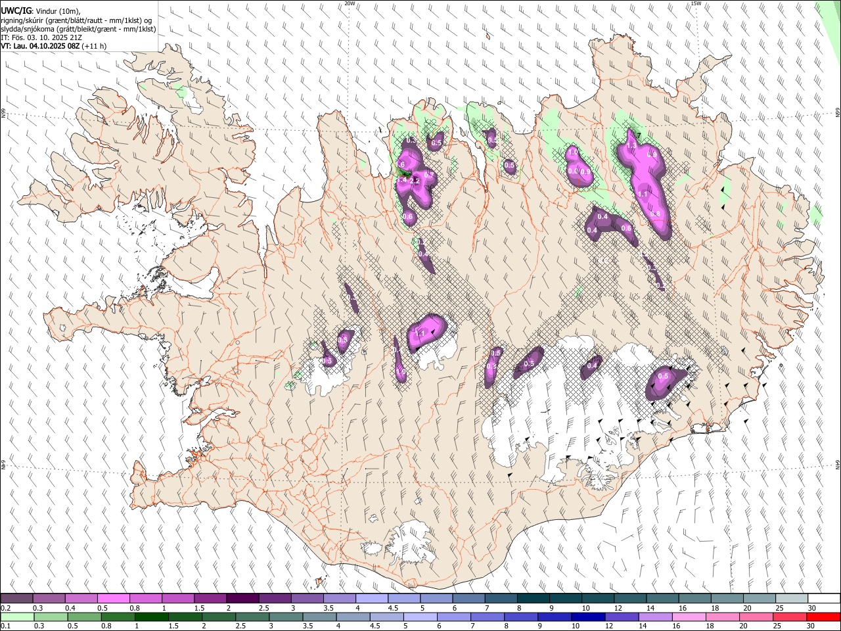The width and height of the screenshot is (841, 631).
Task: Pick the bright red rain legend swatch above 30
Action: point(823,617)
